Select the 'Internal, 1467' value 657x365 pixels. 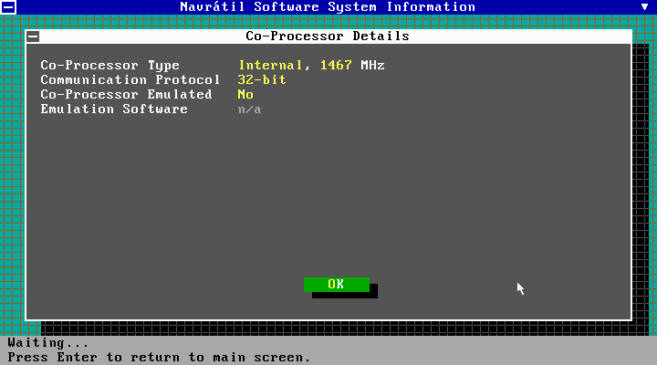pos(295,66)
